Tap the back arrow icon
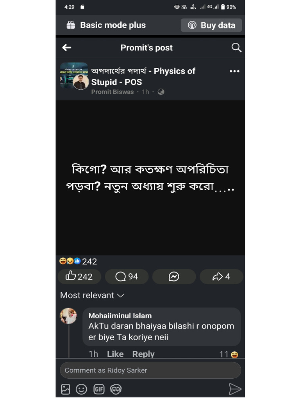The height and width of the screenshot is (401, 300). click(67, 48)
